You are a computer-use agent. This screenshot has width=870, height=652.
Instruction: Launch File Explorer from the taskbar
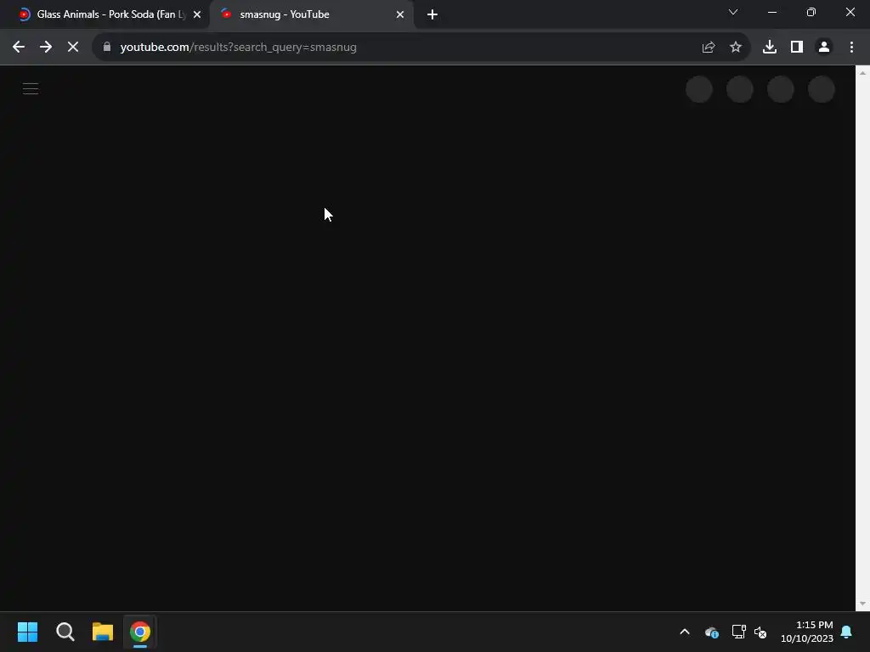coord(103,632)
